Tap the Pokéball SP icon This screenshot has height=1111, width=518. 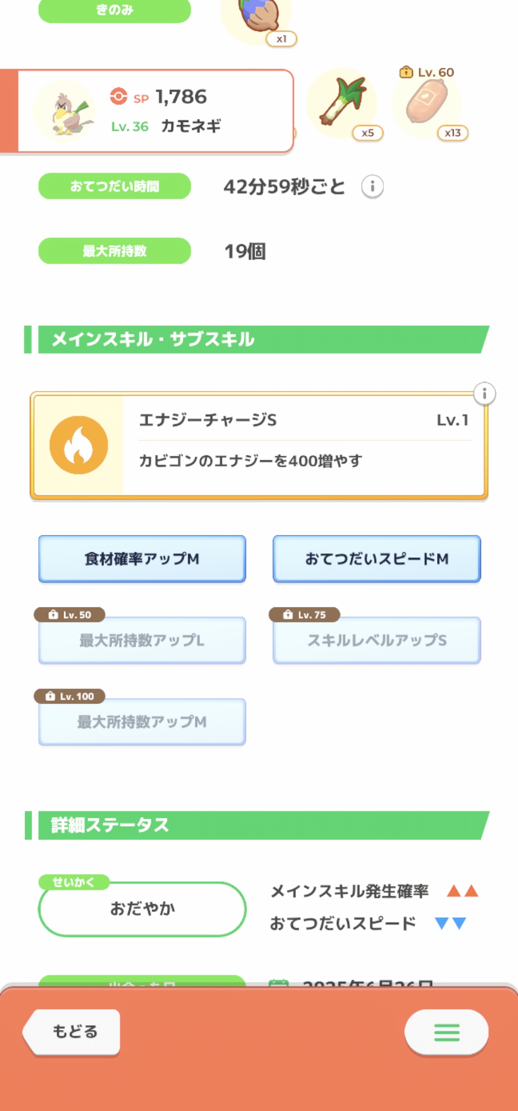[x=118, y=96]
